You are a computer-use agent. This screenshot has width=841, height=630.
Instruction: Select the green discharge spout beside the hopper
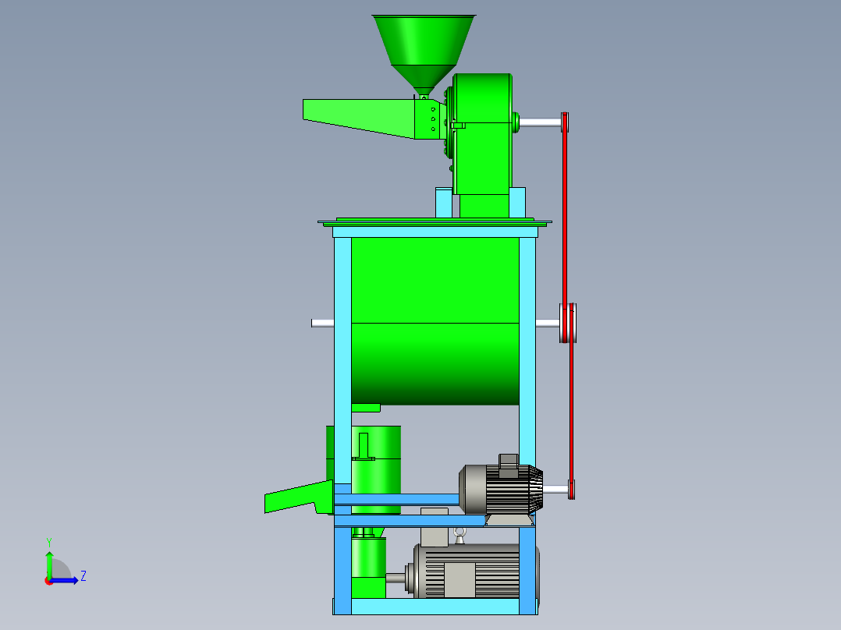[360, 118]
